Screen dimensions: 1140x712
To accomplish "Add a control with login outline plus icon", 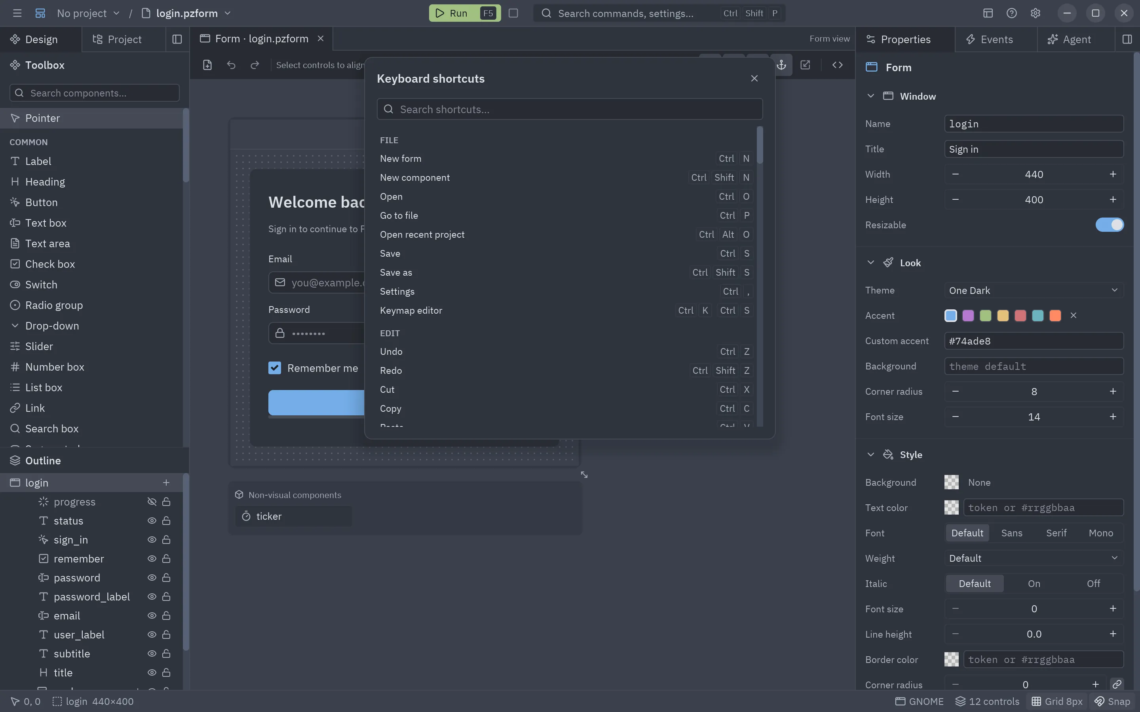I will click(x=166, y=483).
